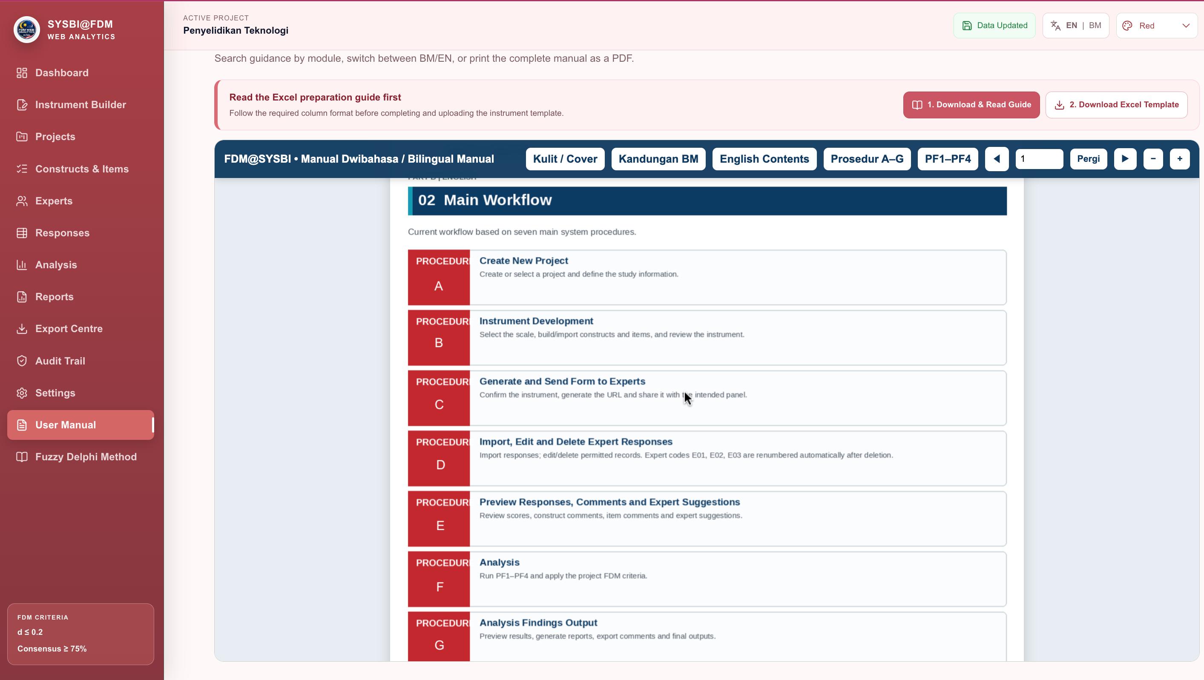This screenshot has width=1204, height=680.
Task: Click the Export Centre download icon
Action: point(22,329)
